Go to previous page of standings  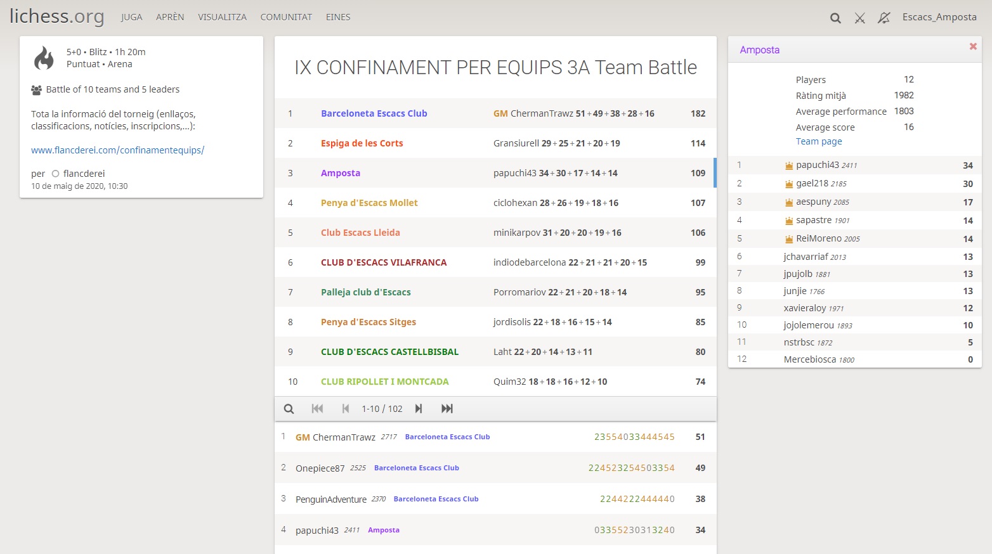tap(346, 409)
